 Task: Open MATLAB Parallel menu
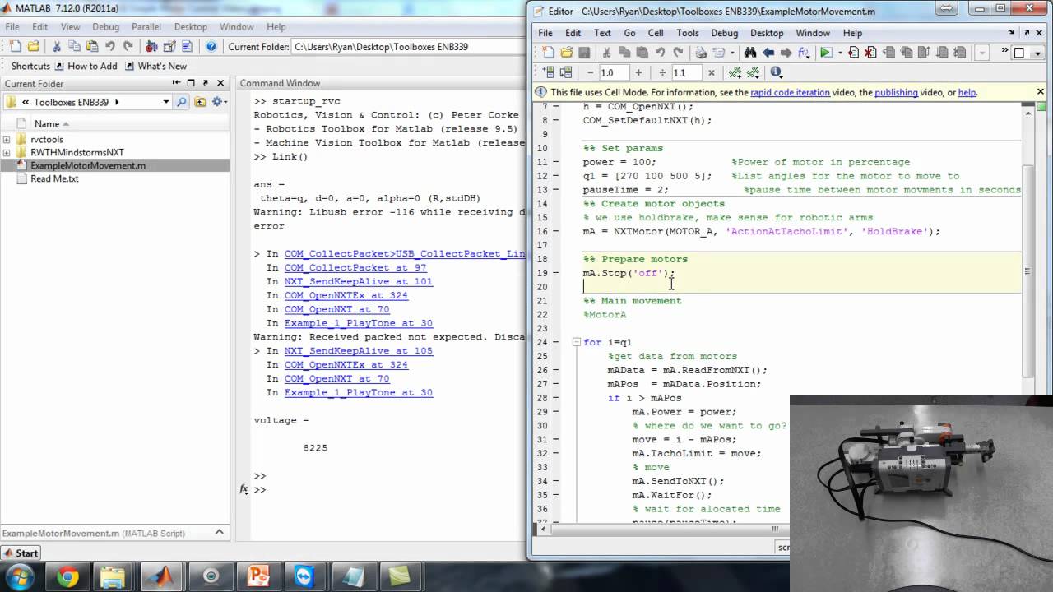146,26
